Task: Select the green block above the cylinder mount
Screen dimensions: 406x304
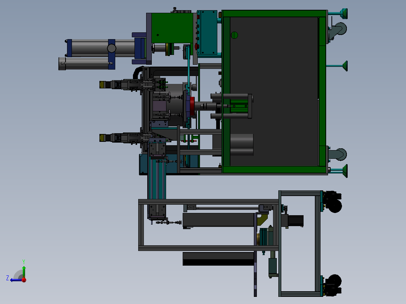Action: [x=172, y=28]
